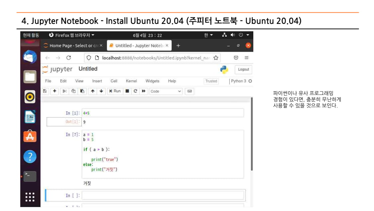Viewport: 374px width, 211px height.
Task: Open Thunderbird Mail from the dock
Action: coord(30,57)
